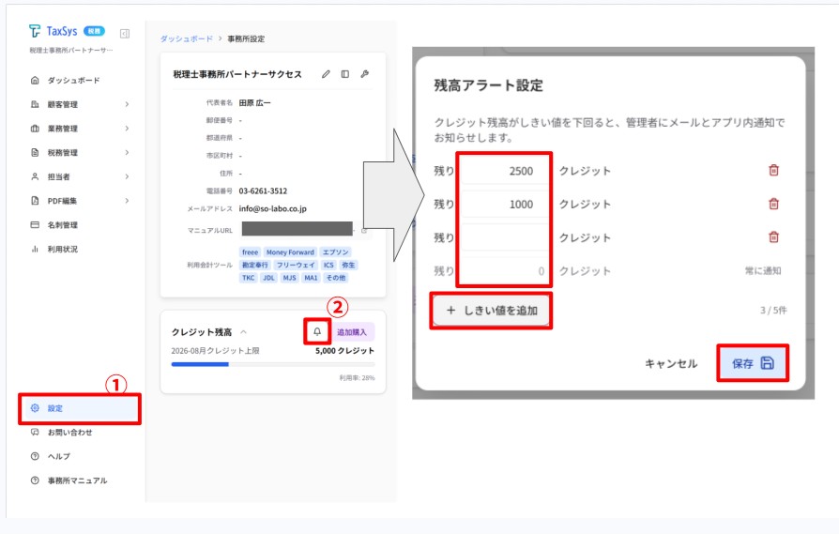Viewport: 839px width, 534px height.
Task: Click the フリーウェイ tool tag
Action: pos(296,265)
